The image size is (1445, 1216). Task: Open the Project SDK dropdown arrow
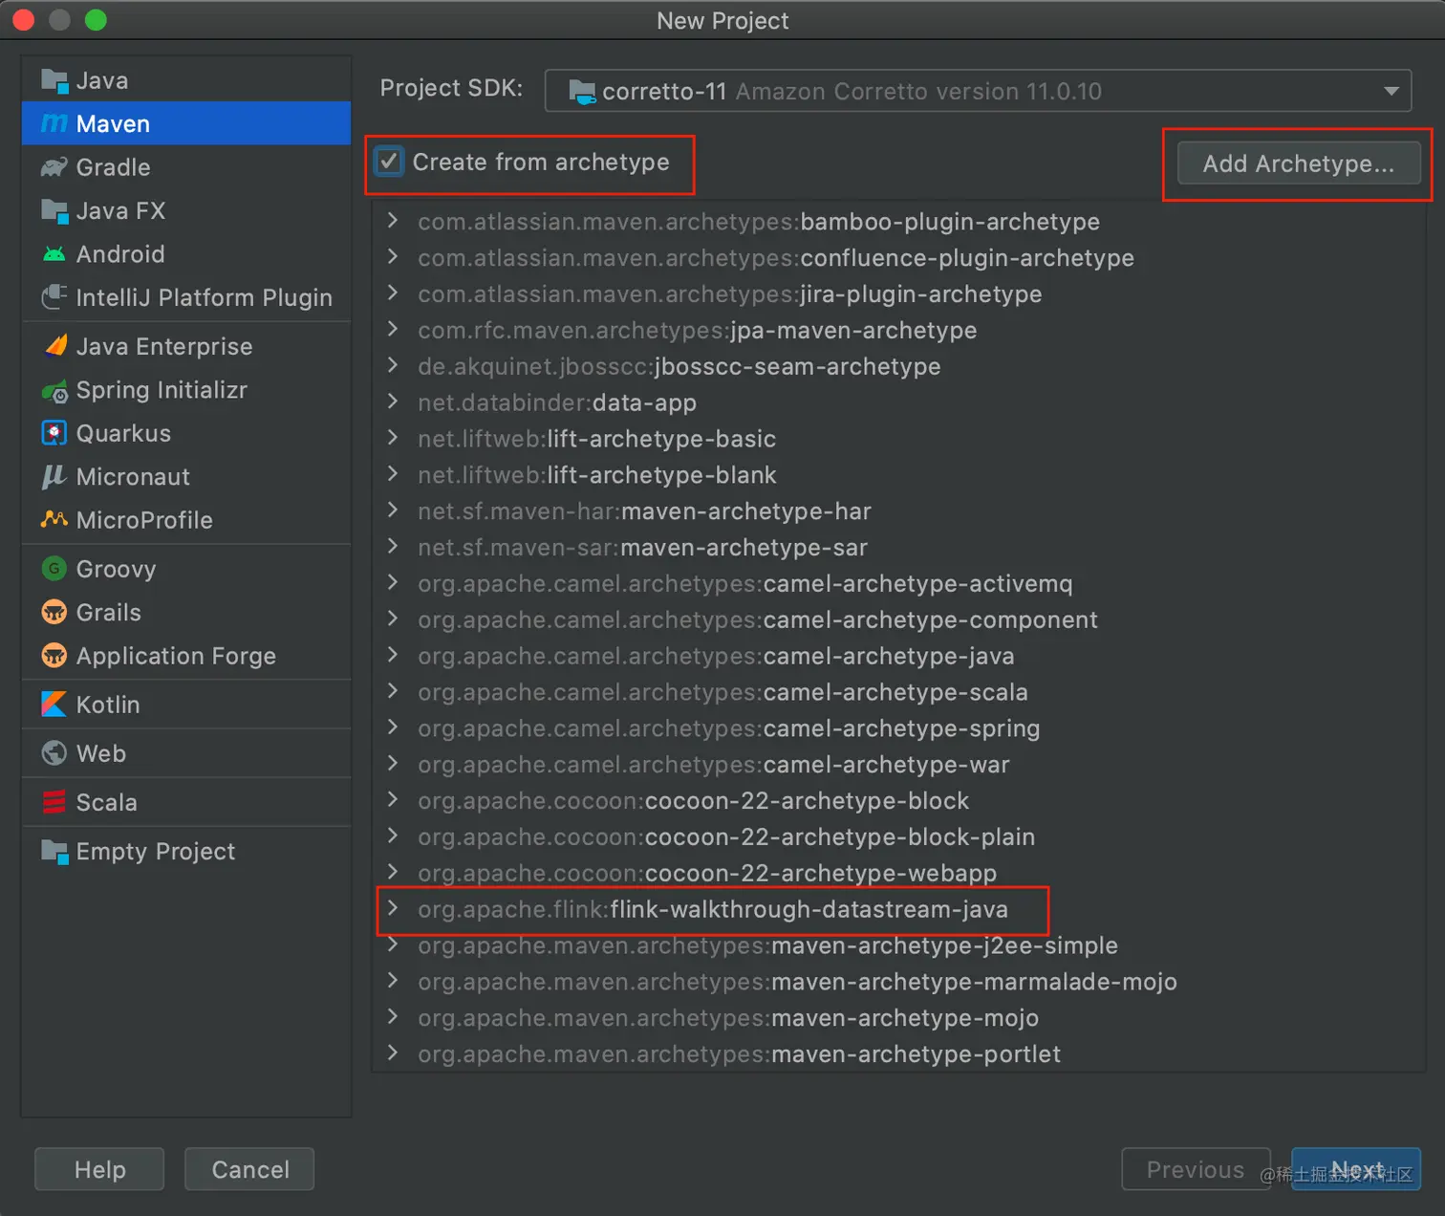1391,92
